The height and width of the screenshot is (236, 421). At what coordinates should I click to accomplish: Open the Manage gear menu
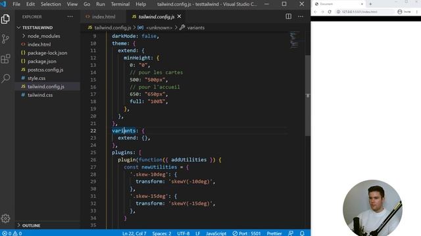tap(5, 218)
